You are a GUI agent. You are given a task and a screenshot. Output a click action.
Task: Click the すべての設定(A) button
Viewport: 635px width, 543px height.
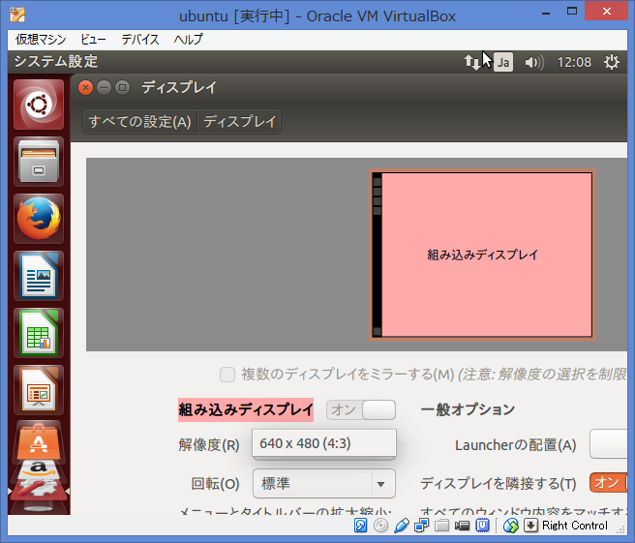click(x=139, y=122)
